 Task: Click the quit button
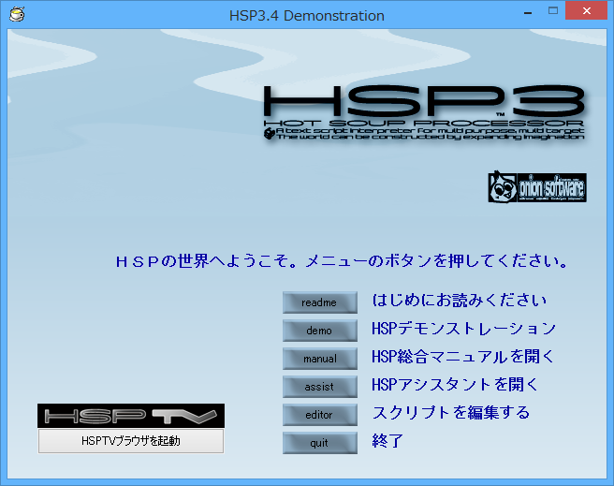(320, 443)
